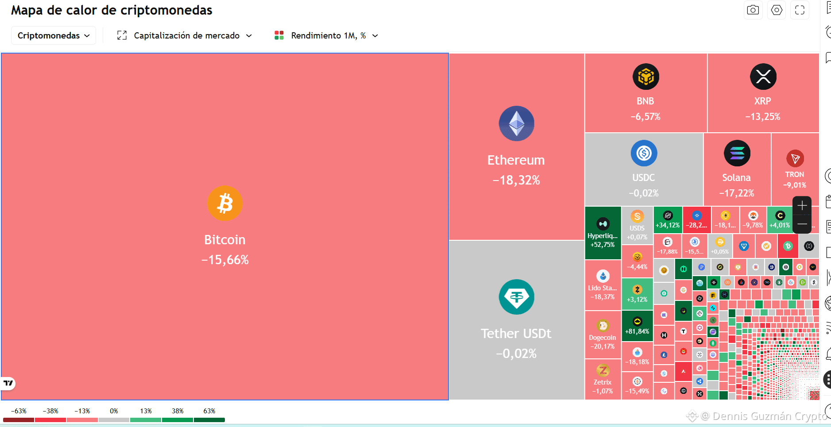This screenshot has width=831, height=427.
Task: Click the Solana logo
Action: pyautogui.click(x=737, y=153)
